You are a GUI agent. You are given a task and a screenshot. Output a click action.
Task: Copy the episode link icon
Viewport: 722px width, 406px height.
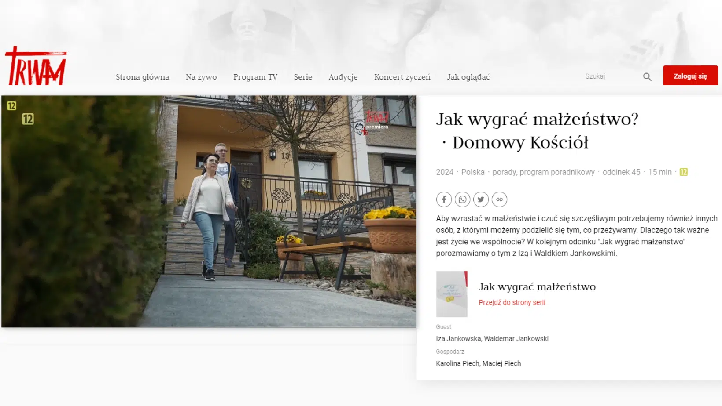[x=499, y=199]
